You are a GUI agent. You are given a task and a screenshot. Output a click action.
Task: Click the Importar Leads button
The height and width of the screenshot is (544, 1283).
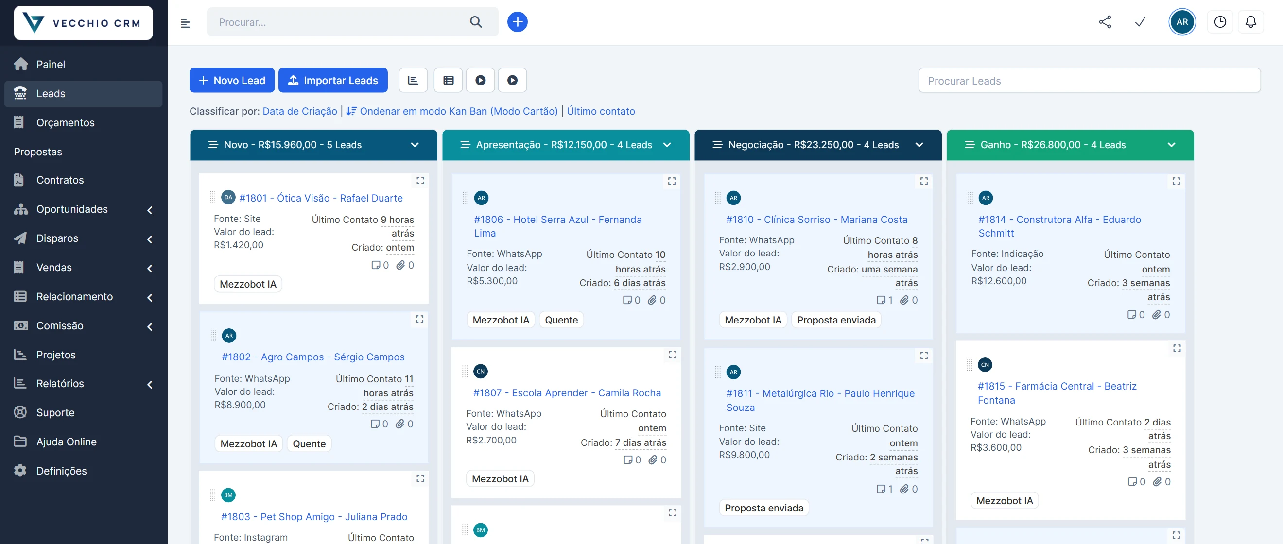(x=333, y=80)
